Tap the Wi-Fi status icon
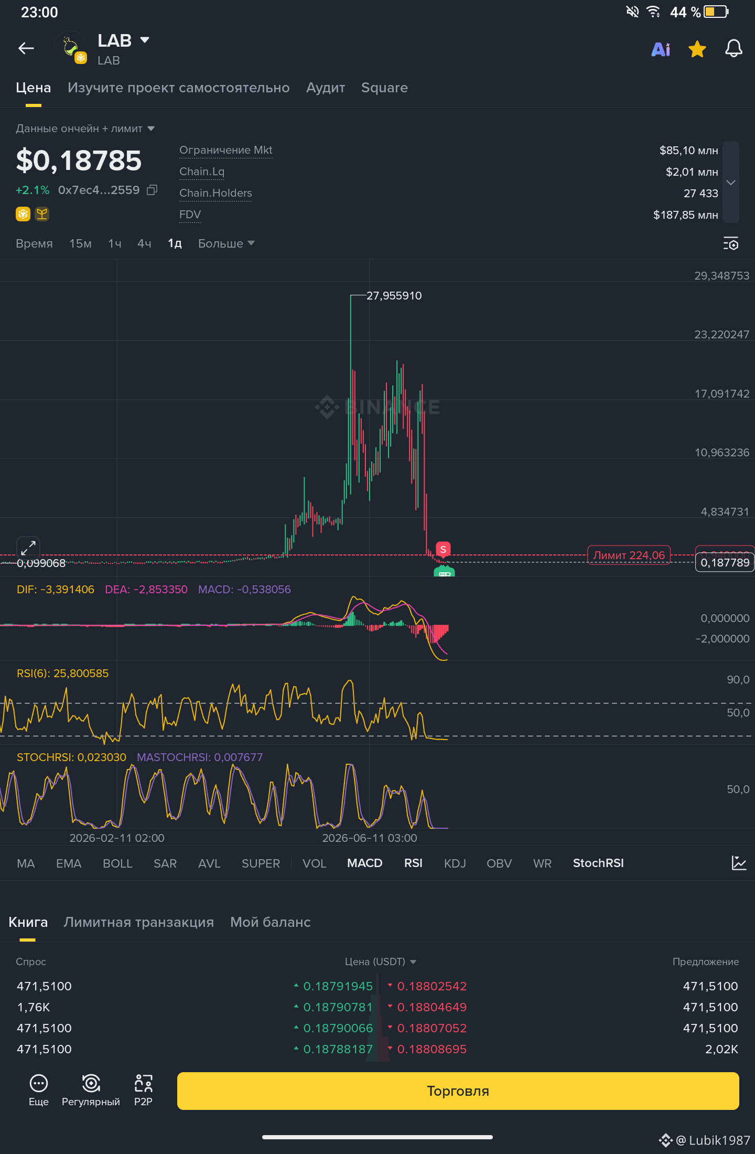The image size is (755, 1154). pos(653,12)
